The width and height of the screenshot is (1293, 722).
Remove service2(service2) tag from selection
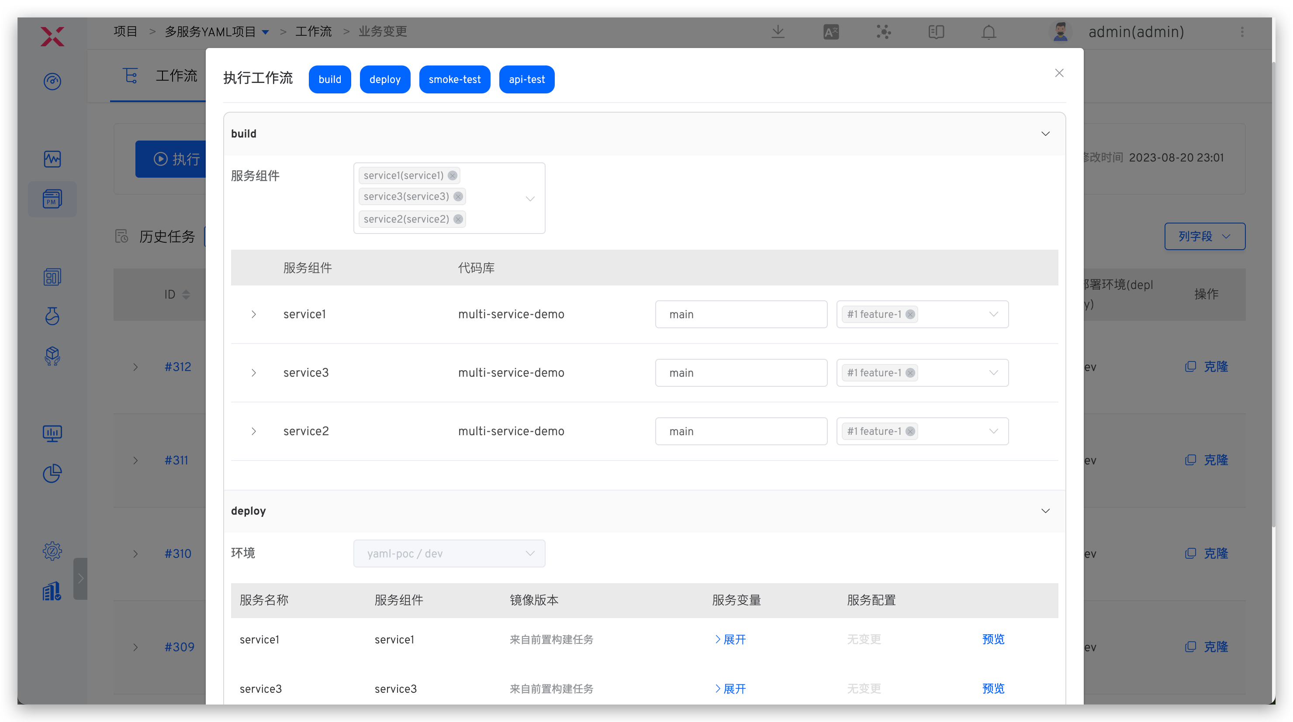[458, 219]
